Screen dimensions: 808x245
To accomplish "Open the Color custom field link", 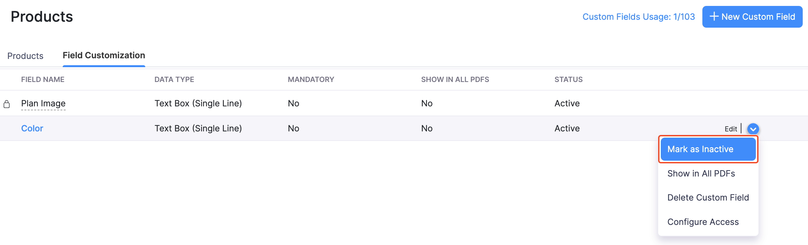I will tap(32, 128).
